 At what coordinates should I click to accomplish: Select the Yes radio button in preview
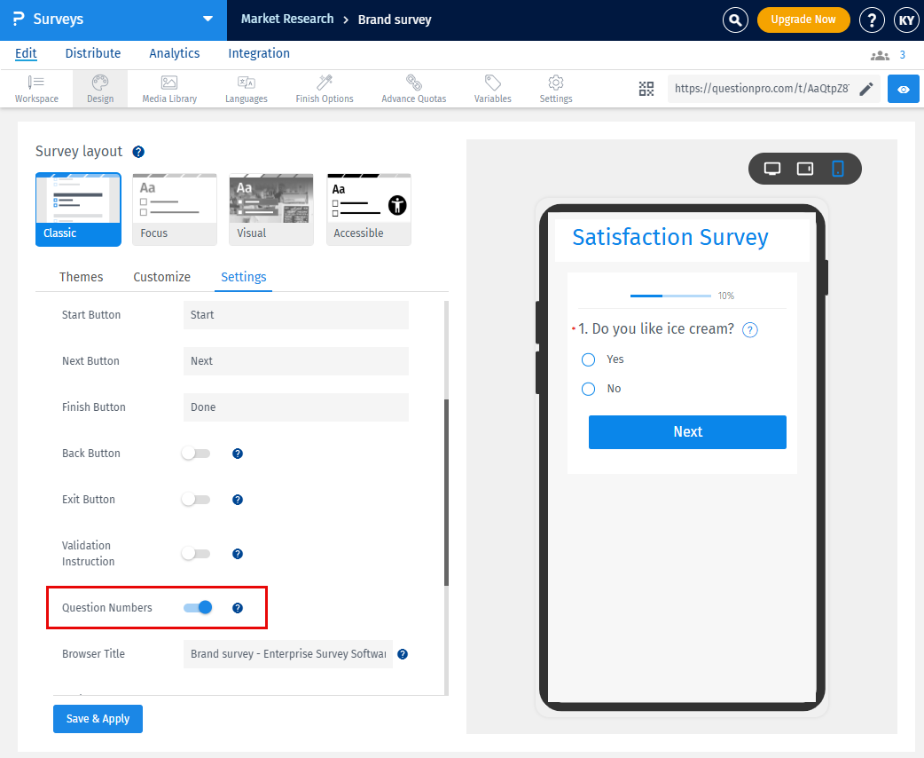tap(587, 359)
